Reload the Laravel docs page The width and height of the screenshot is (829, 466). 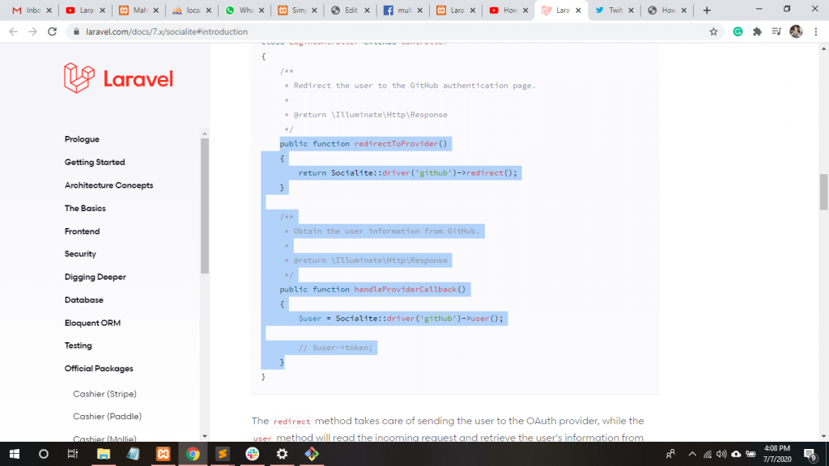(x=53, y=32)
